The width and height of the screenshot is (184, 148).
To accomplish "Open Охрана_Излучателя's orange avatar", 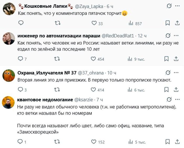I will (x=9, y=76).
